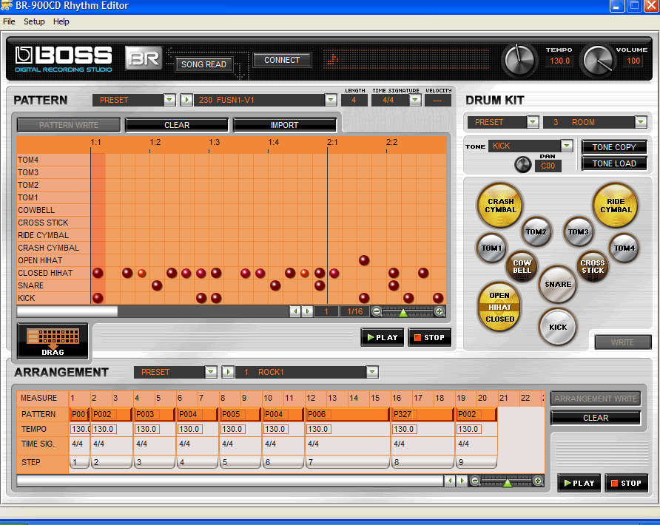Tap the TOM1 drum pad
Viewport: 660px width, 525px height.
click(491, 248)
